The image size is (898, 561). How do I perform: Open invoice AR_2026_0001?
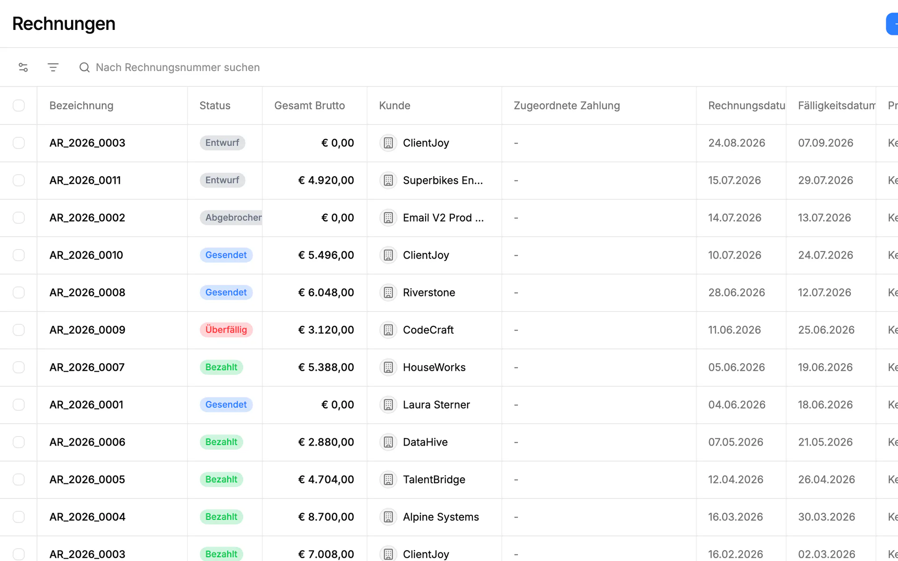(87, 405)
